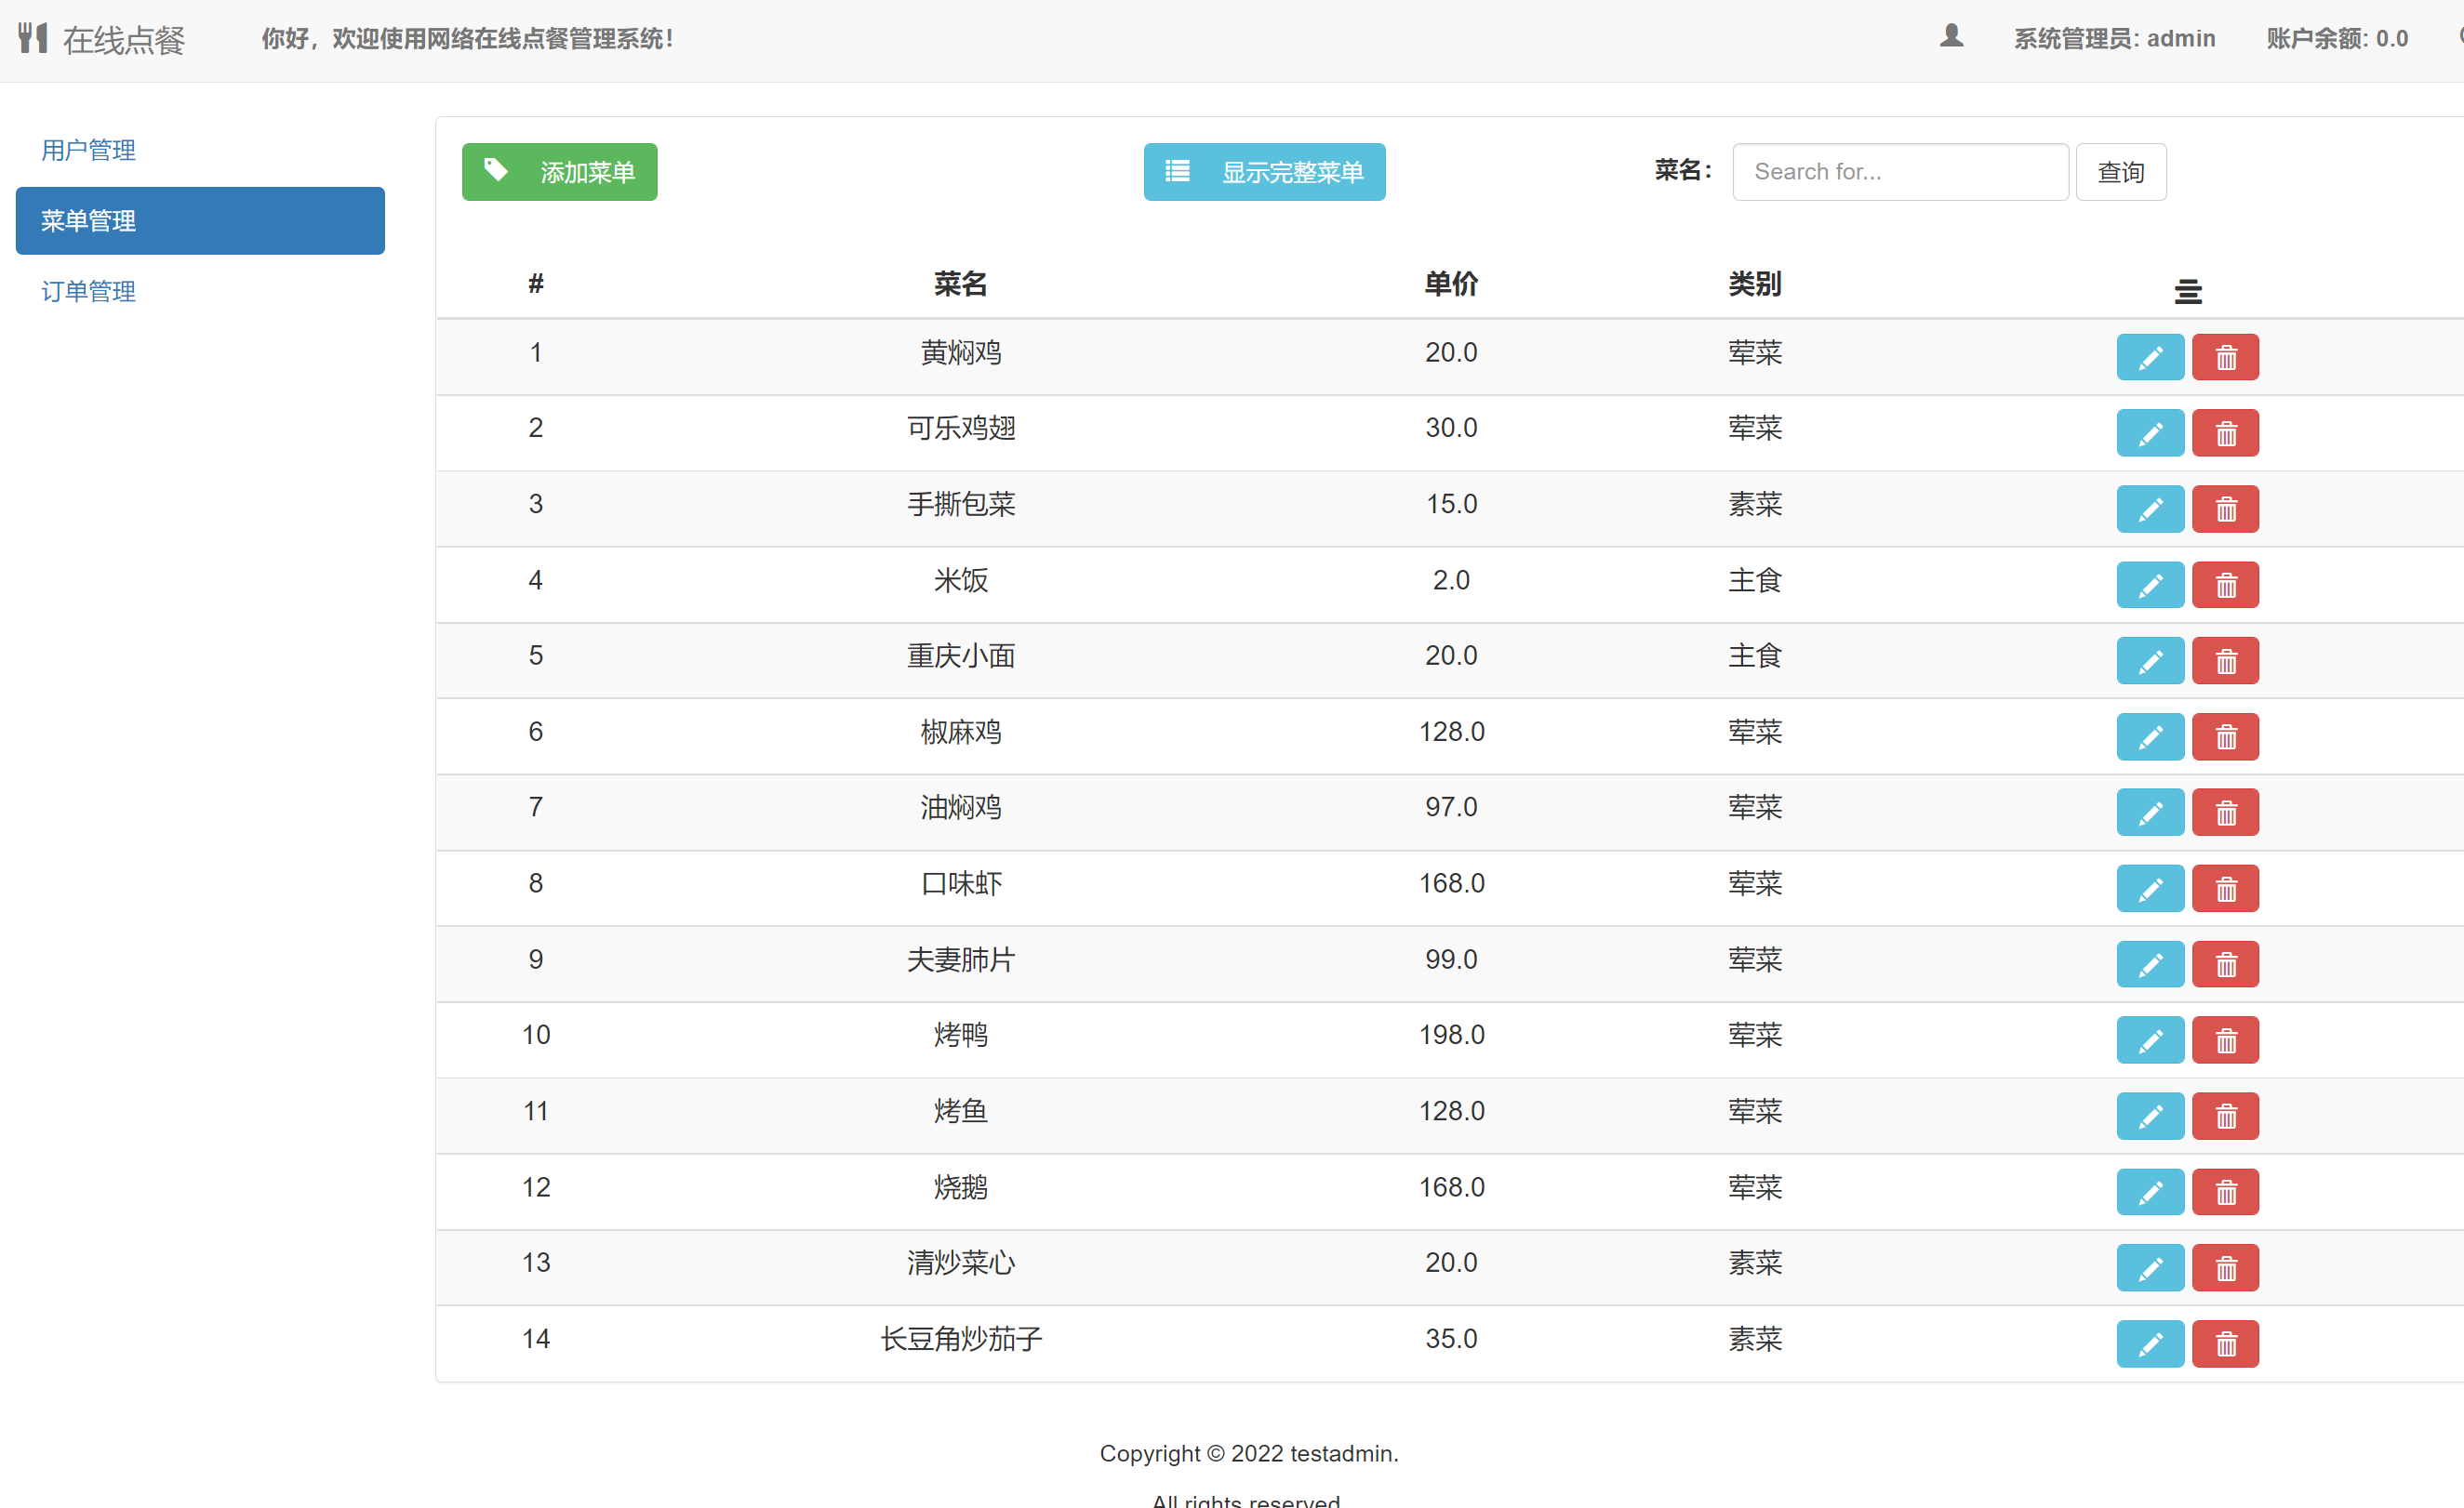Click the green 添加菜单 button
This screenshot has height=1508, width=2464.
pos(559,171)
